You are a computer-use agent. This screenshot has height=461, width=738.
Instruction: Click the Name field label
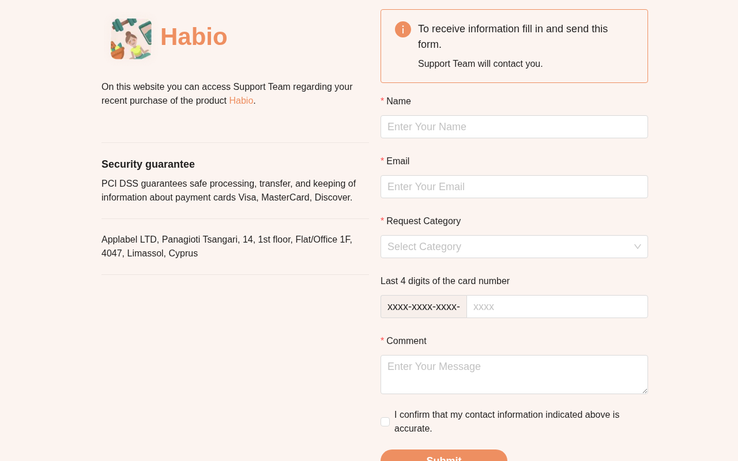[x=398, y=101]
